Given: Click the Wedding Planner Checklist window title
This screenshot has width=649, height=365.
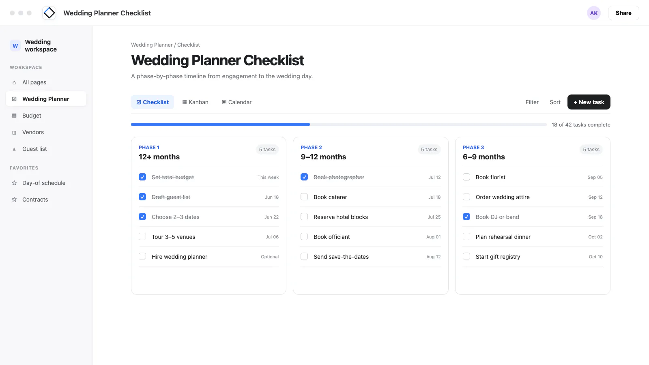Looking at the screenshot, I should 107,13.
